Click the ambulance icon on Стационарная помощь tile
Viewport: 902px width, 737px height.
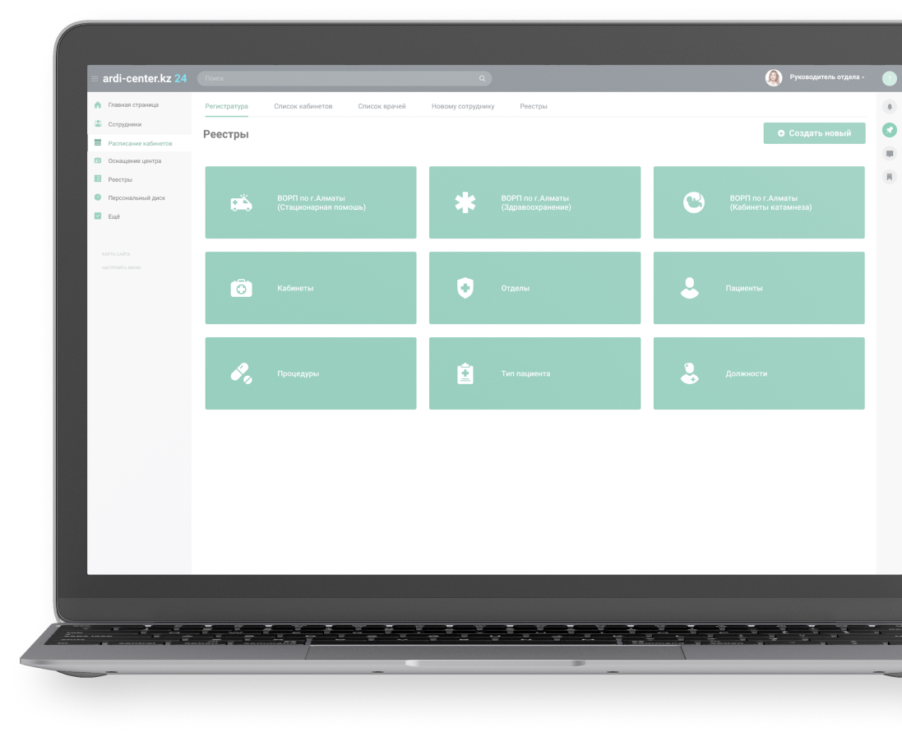click(241, 203)
